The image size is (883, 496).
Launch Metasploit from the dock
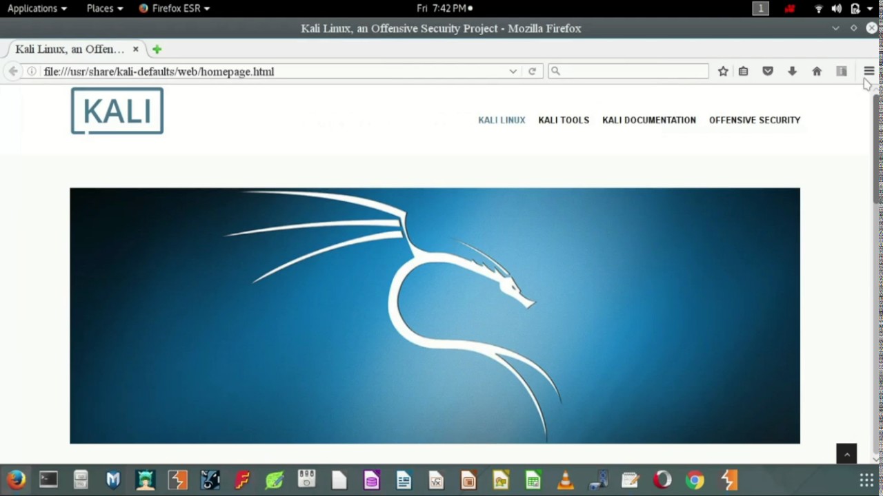[113, 479]
